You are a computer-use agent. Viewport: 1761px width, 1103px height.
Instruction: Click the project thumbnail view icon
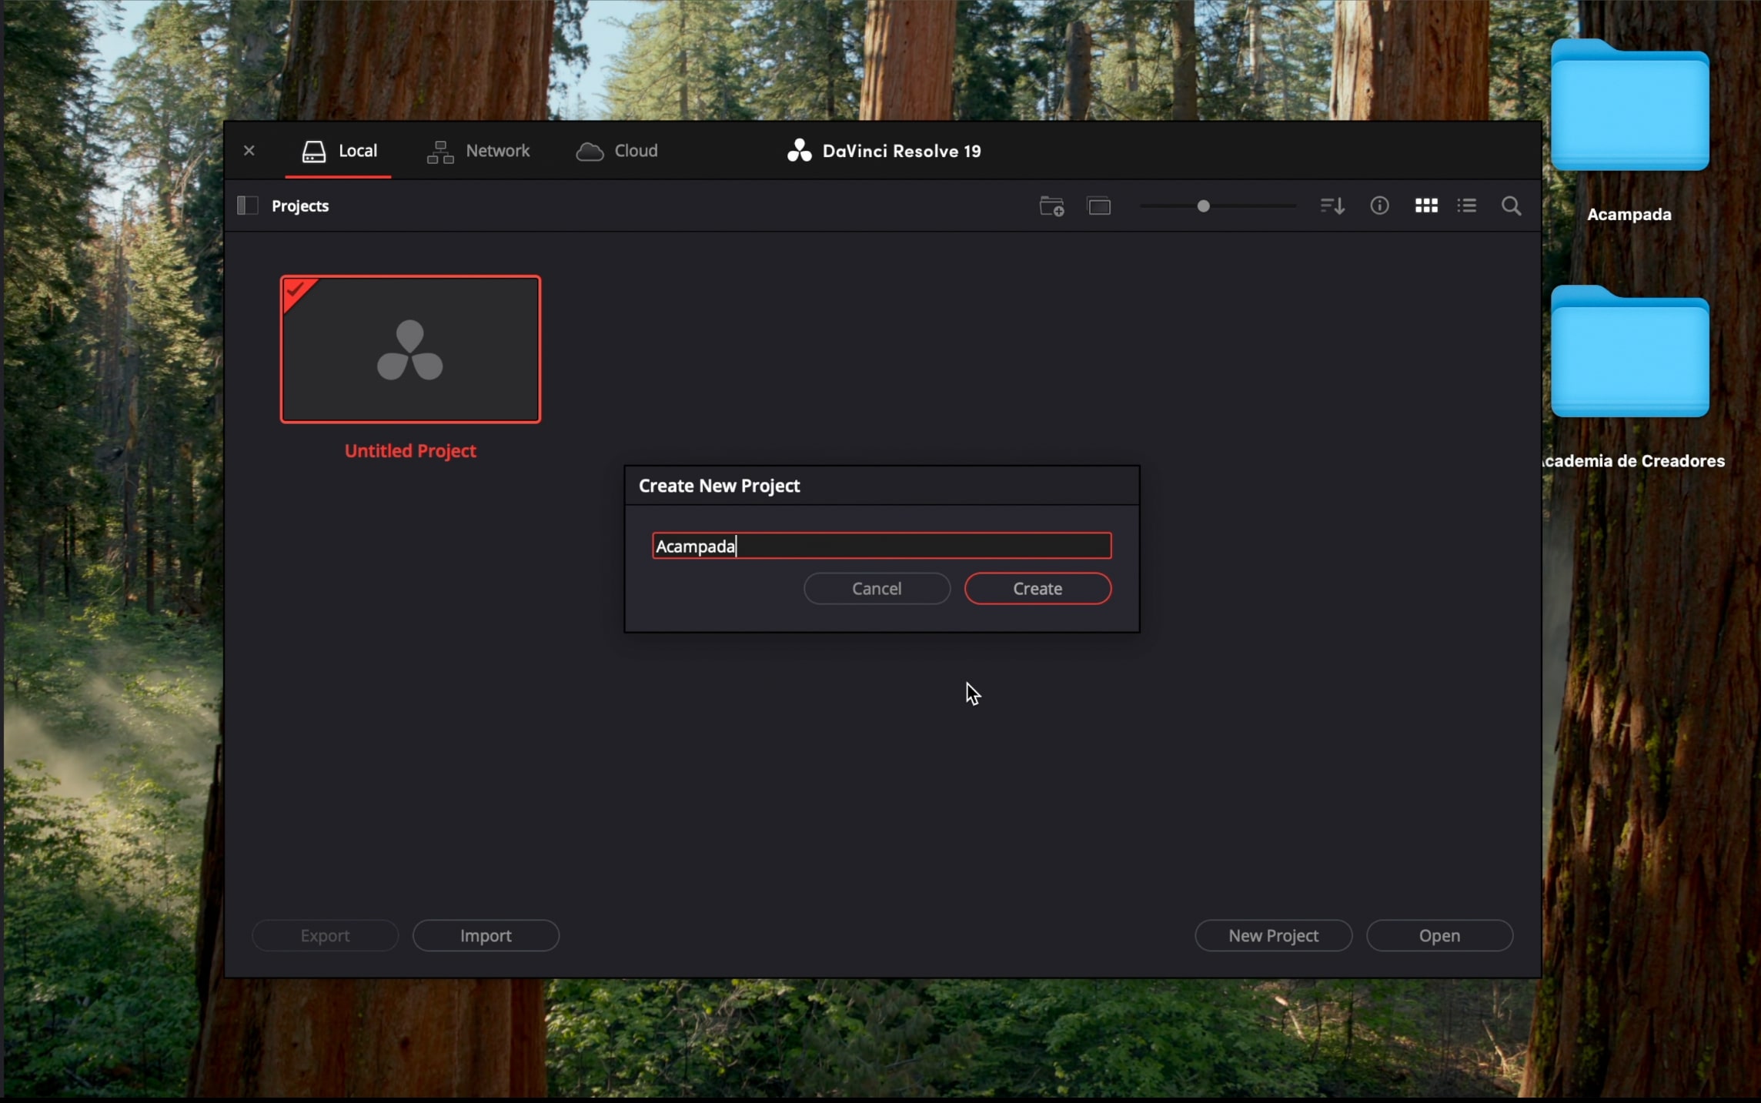click(x=1099, y=206)
